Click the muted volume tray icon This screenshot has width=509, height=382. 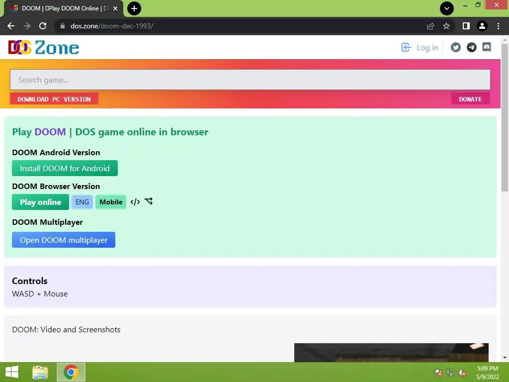462,373
